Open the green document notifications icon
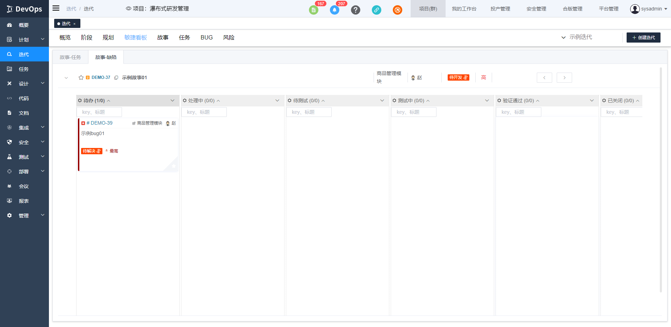Viewport: 671px width, 327px height. [313, 10]
